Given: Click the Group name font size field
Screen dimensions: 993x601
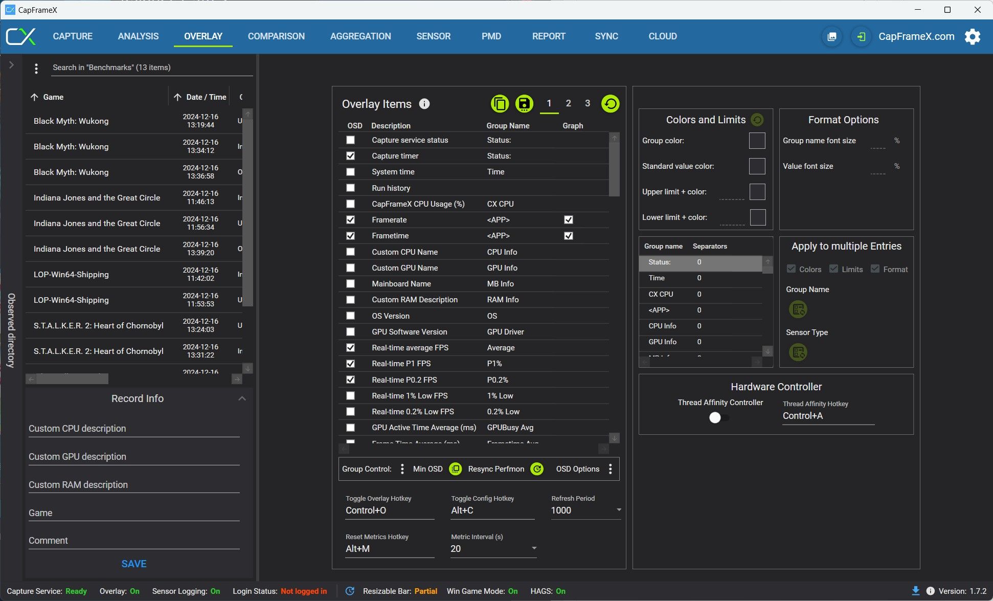Looking at the screenshot, I should (878, 142).
